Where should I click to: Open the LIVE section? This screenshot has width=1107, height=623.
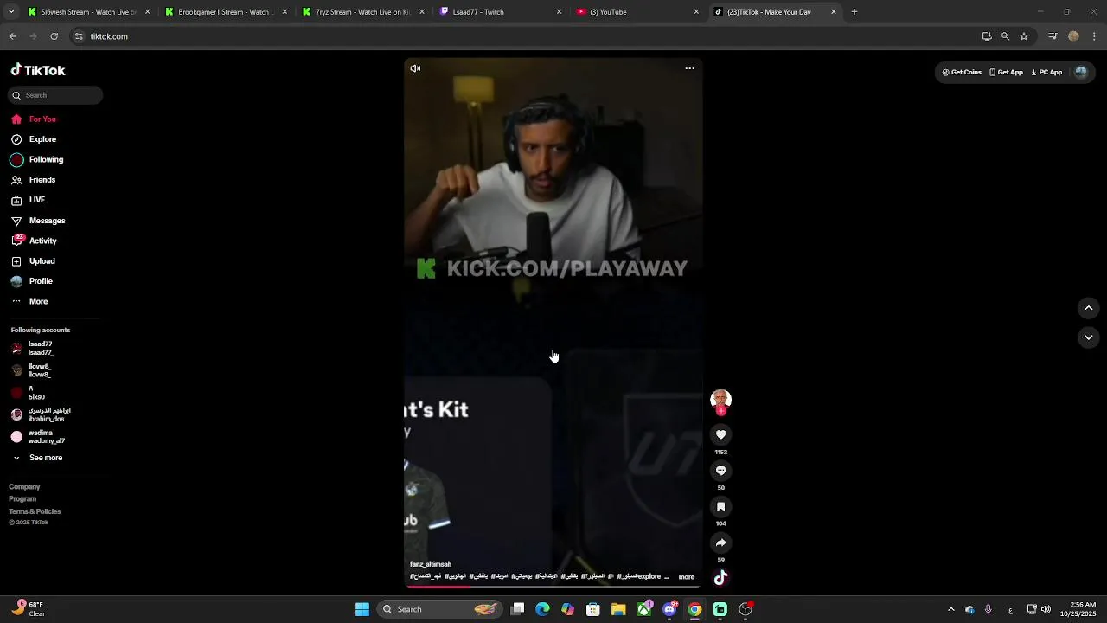[x=29, y=200]
